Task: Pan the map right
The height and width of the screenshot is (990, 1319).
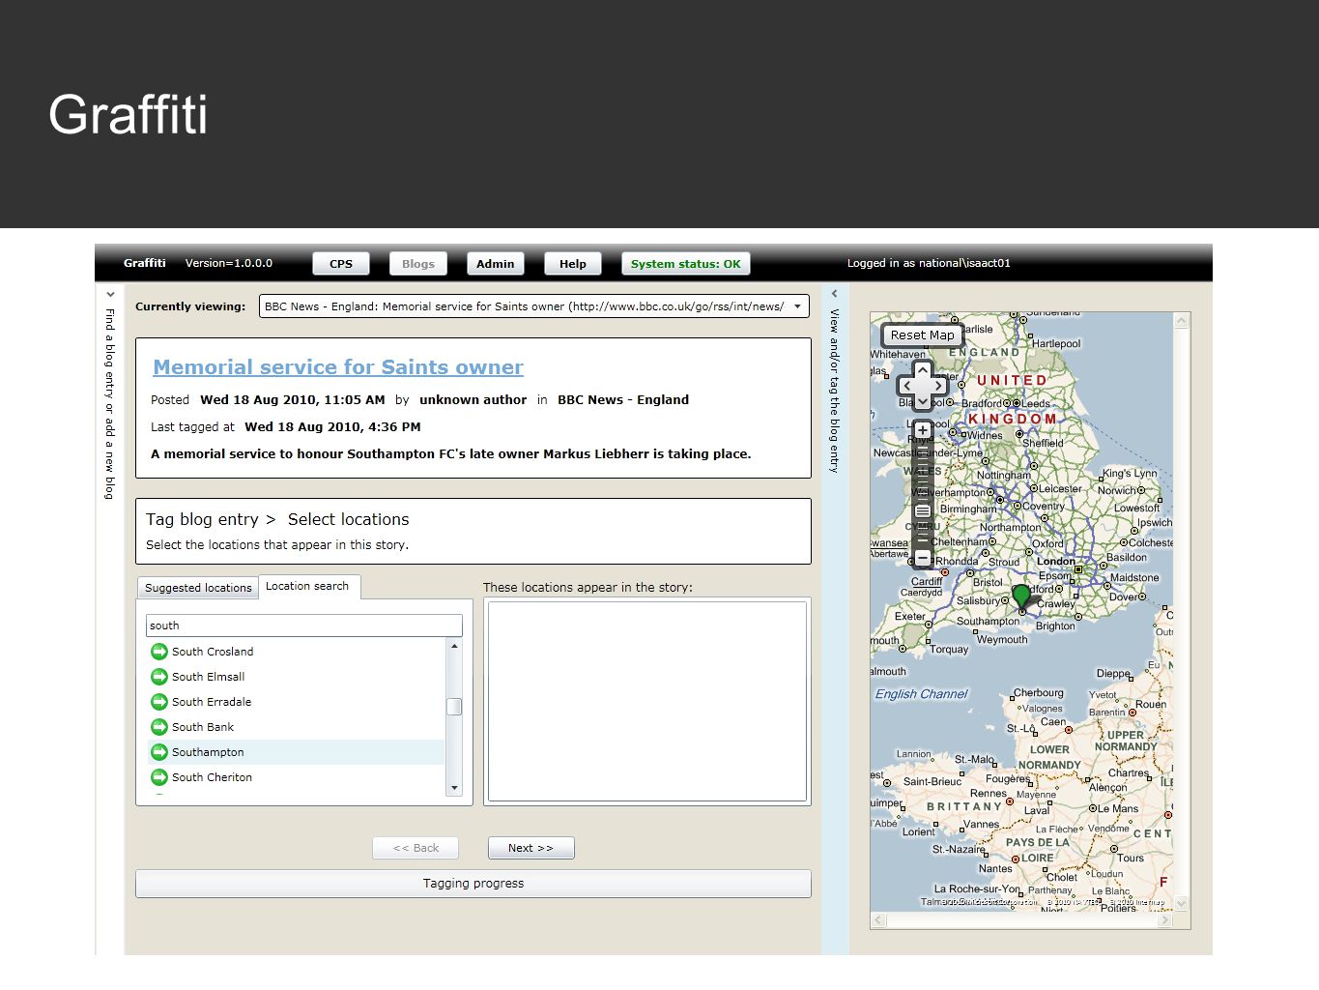Action: (x=939, y=386)
